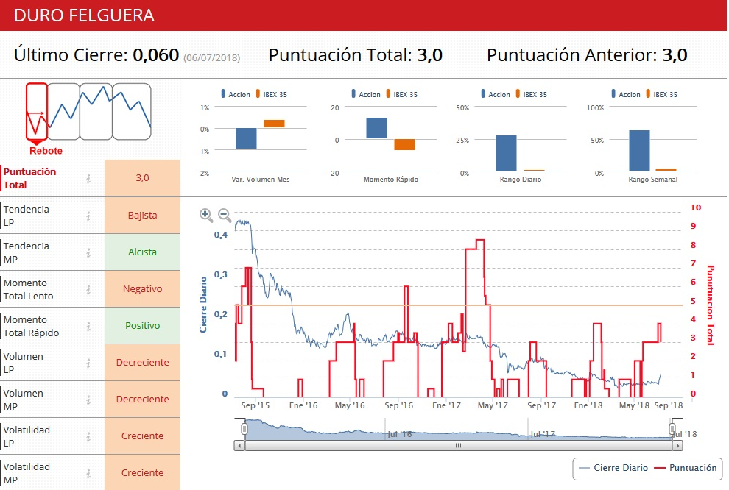Click blue Accion bar in Rango Semanal
Viewport: 729px width, 490px height.
639,151
